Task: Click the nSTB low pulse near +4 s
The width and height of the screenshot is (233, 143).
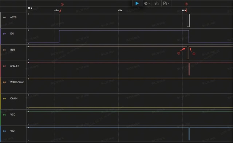Action: pyautogui.click(x=188, y=20)
